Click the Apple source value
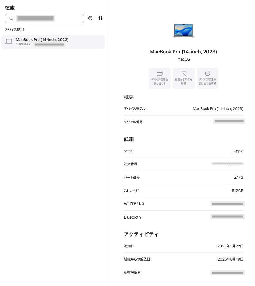255x286 pixels. 238,151
